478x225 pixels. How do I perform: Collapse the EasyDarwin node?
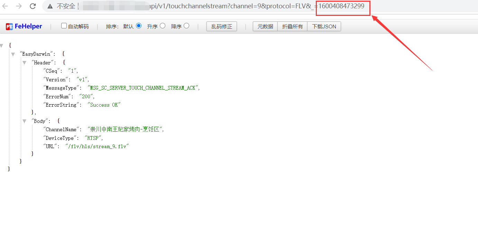[13, 54]
